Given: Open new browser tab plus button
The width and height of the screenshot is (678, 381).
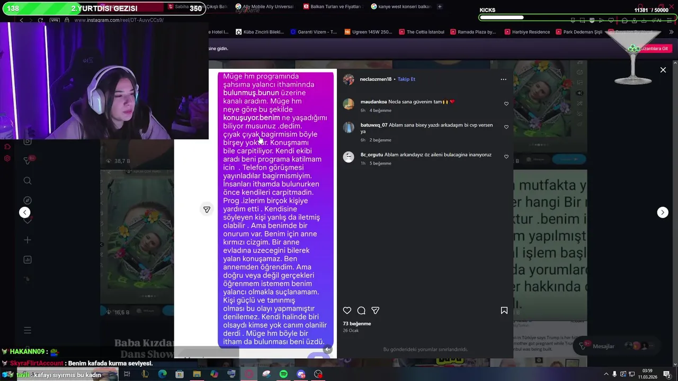Looking at the screenshot, I should tap(440, 6).
